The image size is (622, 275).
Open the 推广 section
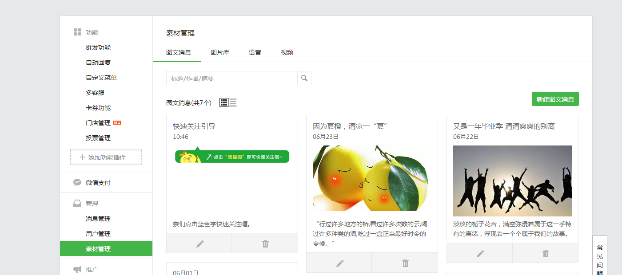coord(92,269)
